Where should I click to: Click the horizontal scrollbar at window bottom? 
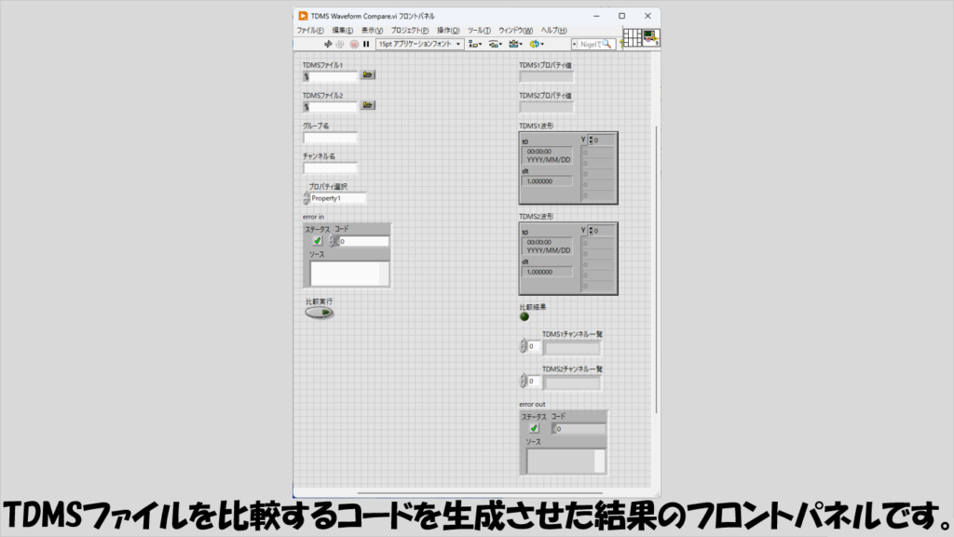[x=480, y=493]
